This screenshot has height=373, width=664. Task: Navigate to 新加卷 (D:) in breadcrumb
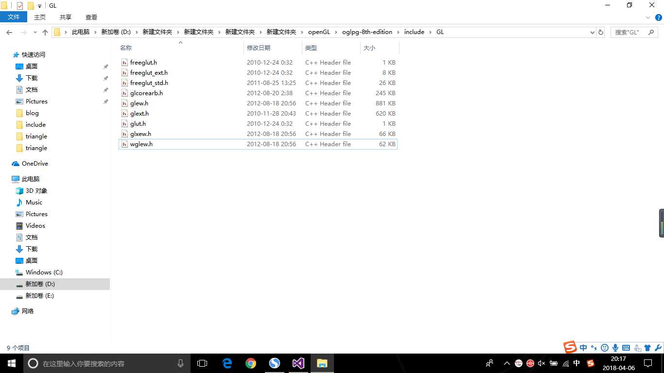pyautogui.click(x=116, y=32)
